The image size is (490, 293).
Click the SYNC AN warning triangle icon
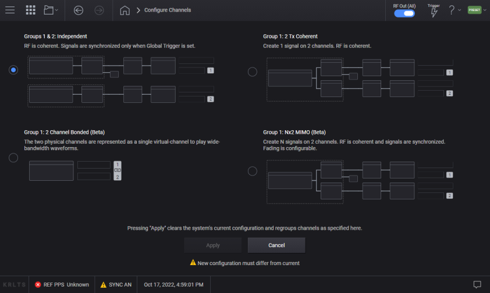tap(104, 285)
